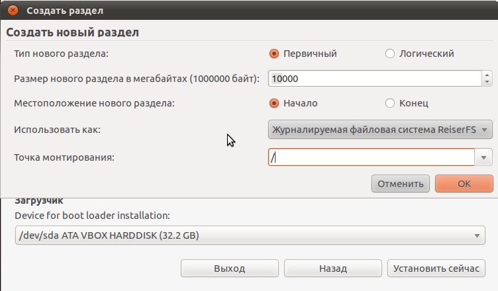
Task: Expand the mount point dropdown arrow
Action: coord(483,157)
